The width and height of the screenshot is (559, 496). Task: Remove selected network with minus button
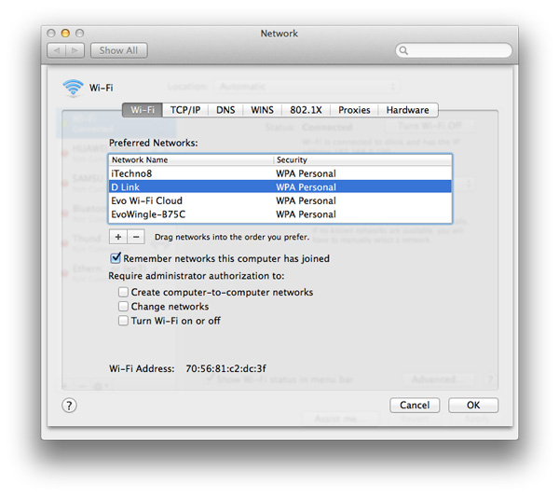136,237
